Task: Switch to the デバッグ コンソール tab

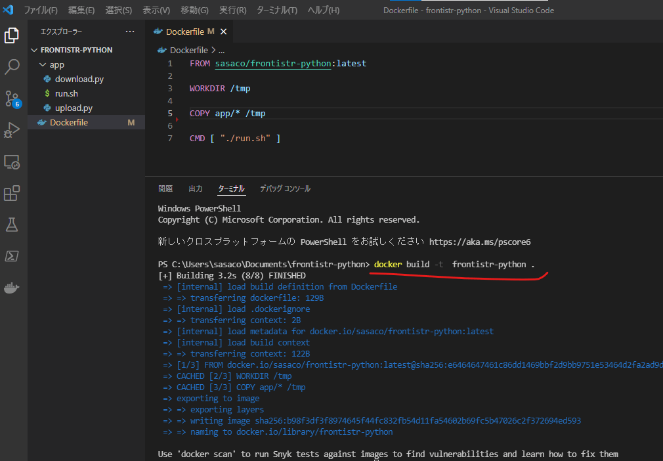Action: (285, 188)
